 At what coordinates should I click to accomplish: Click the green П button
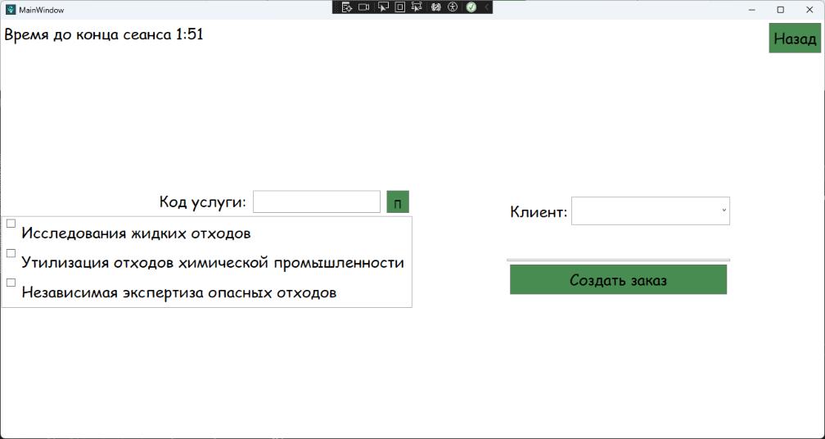click(x=398, y=202)
